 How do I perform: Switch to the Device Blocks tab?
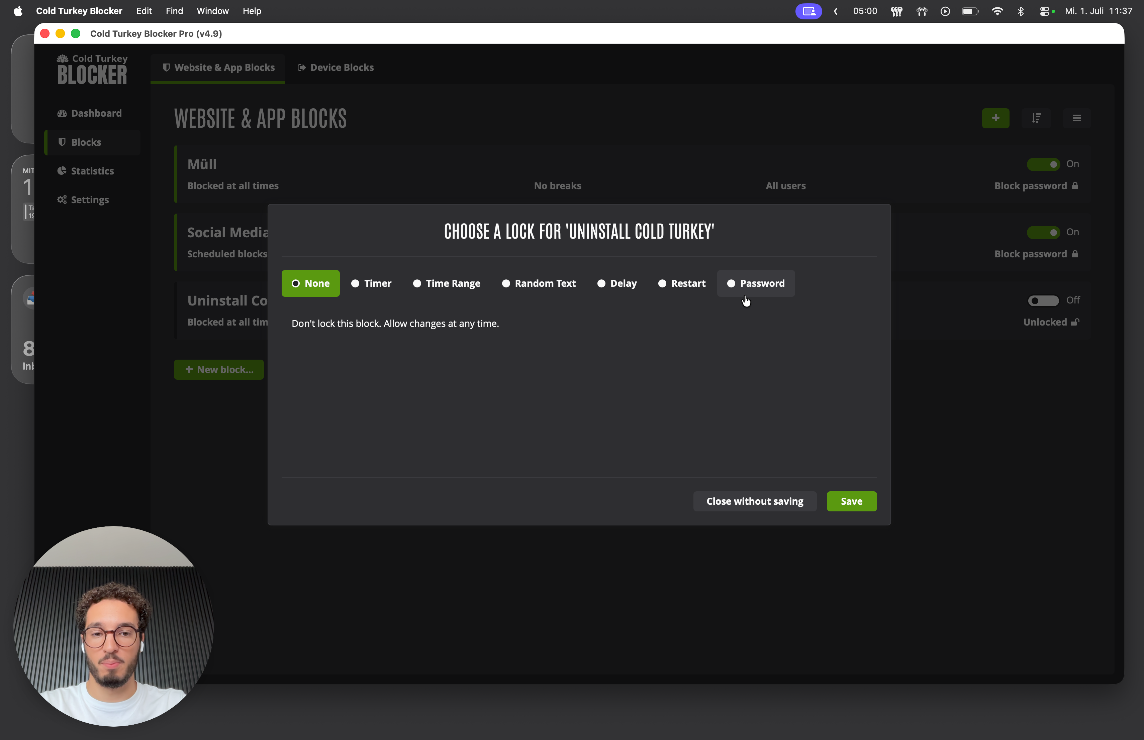(x=336, y=68)
